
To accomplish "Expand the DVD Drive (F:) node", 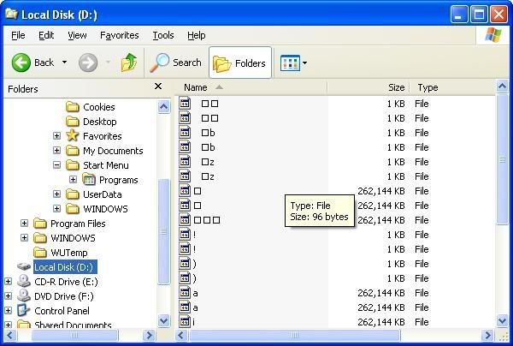I will pos(9,295).
